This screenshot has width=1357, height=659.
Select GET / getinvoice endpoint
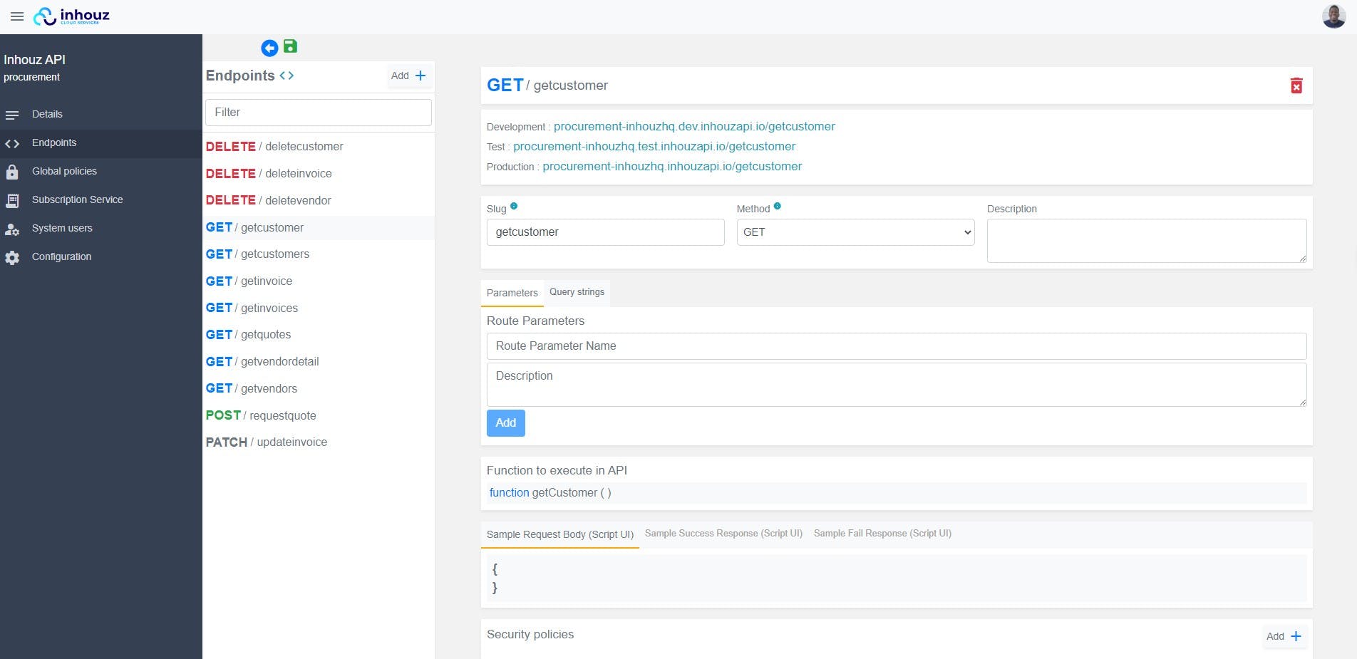[x=319, y=281]
